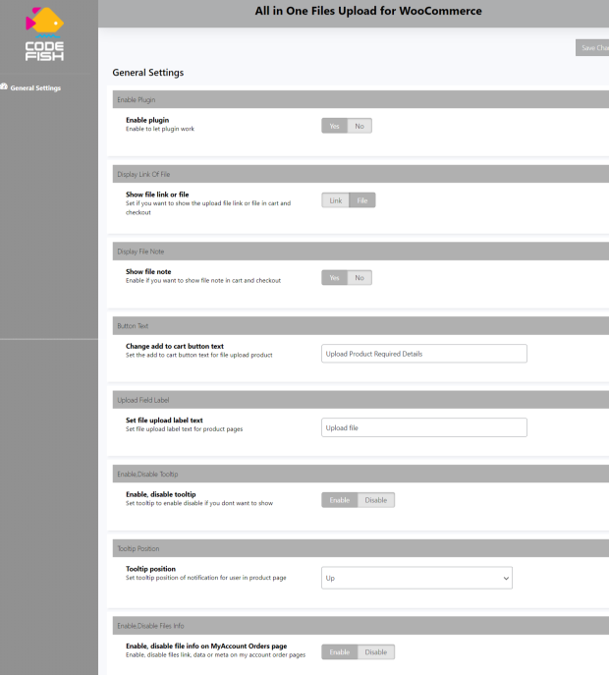Click the 'Change add to cart button text' label
The height and width of the screenshot is (675, 609).
tap(175, 346)
